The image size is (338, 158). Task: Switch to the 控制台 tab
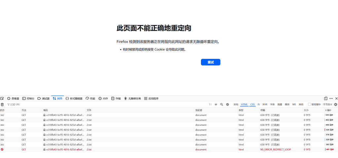(x=28, y=98)
